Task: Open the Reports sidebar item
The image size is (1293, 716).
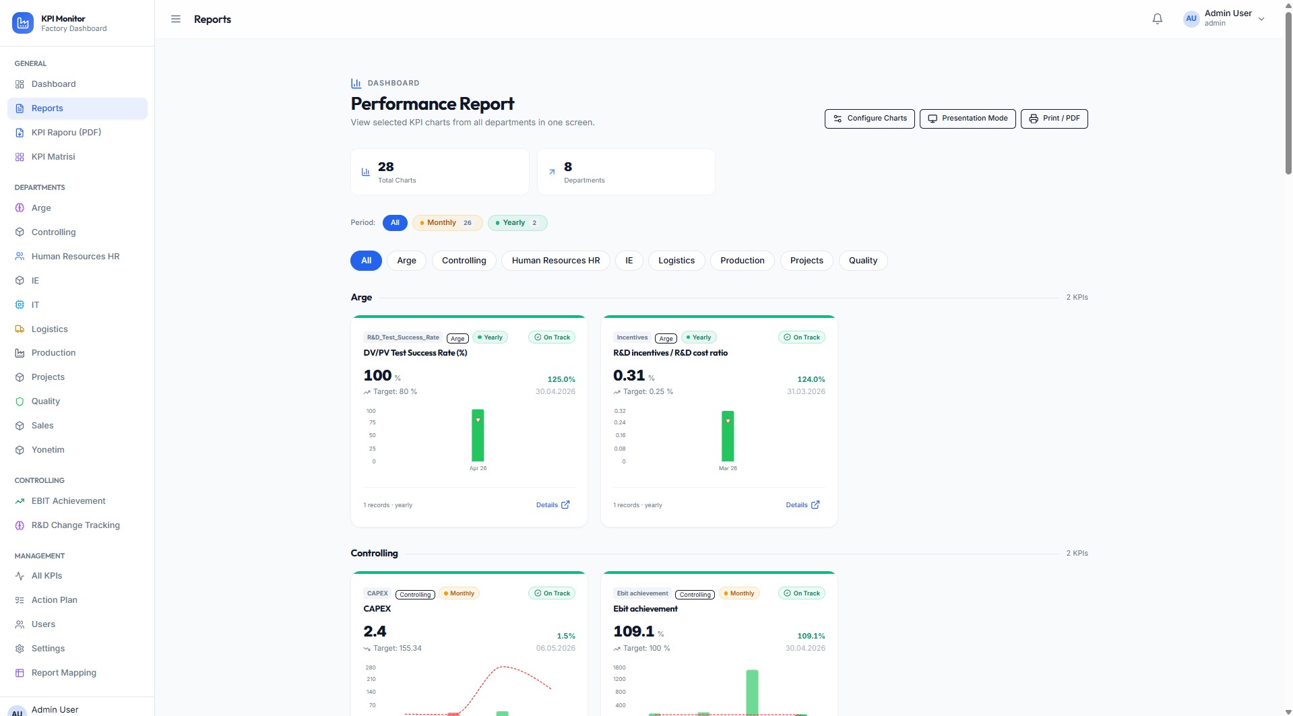Action: pyautogui.click(x=77, y=108)
